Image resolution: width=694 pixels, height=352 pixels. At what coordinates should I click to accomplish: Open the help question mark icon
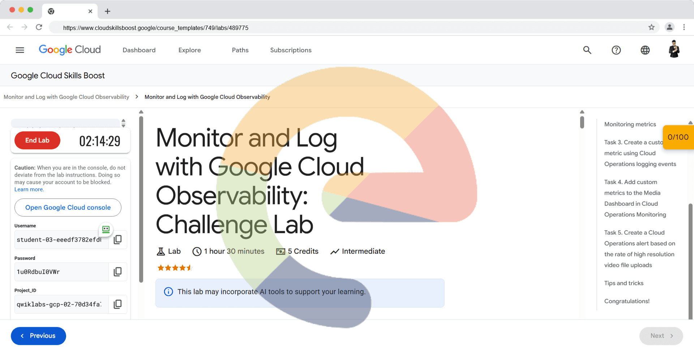(616, 50)
